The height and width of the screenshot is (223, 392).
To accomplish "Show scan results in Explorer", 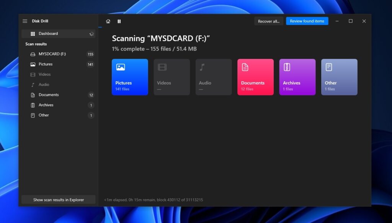I will (58, 199).
